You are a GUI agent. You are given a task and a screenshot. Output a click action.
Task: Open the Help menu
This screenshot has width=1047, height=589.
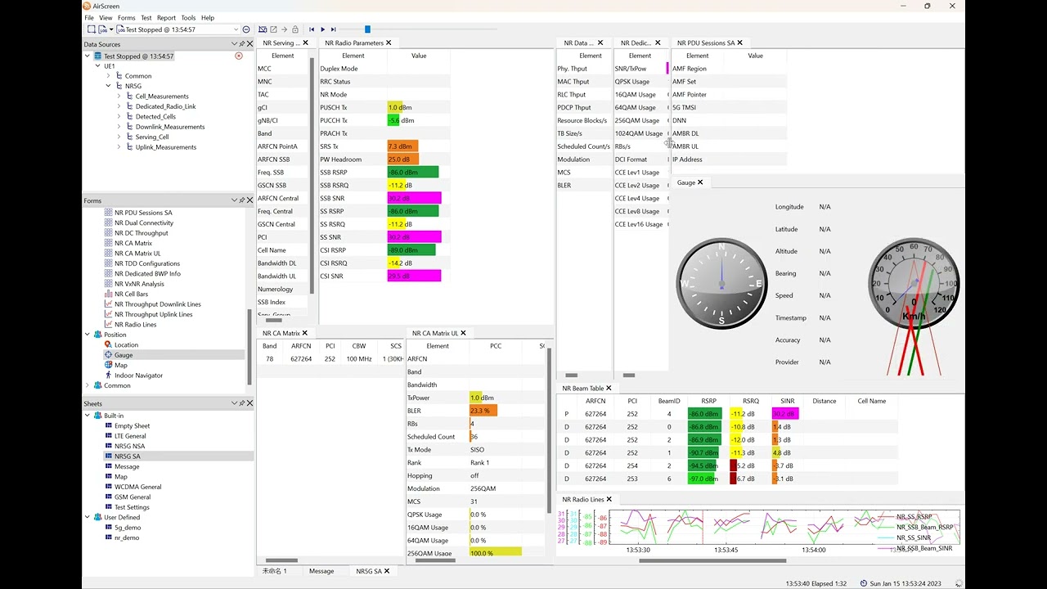point(208,17)
